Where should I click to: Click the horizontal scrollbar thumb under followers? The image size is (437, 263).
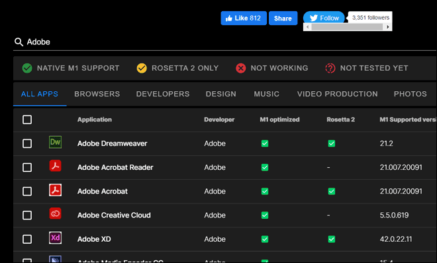coord(347,27)
